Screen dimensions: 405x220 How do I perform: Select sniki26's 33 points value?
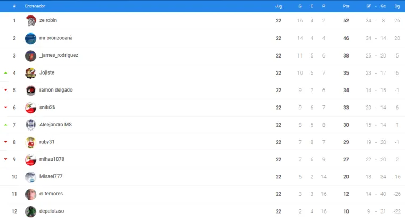click(x=346, y=108)
